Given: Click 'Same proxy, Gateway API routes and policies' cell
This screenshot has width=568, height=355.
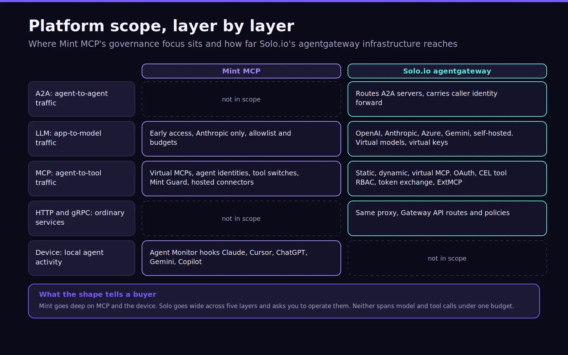Looking at the screenshot, I should pyautogui.click(x=447, y=218).
